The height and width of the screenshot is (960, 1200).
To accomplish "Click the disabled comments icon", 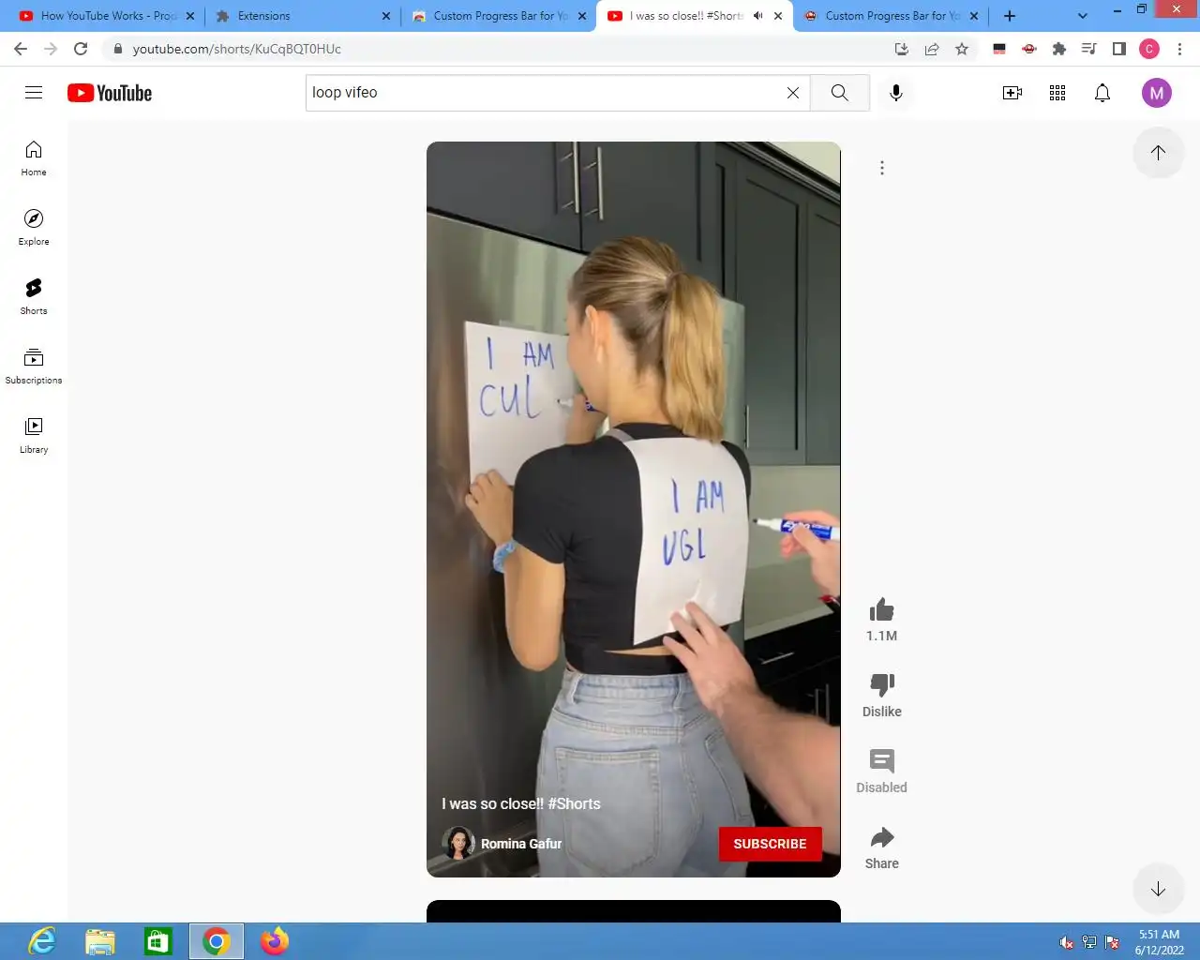I will tap(882, 760).
